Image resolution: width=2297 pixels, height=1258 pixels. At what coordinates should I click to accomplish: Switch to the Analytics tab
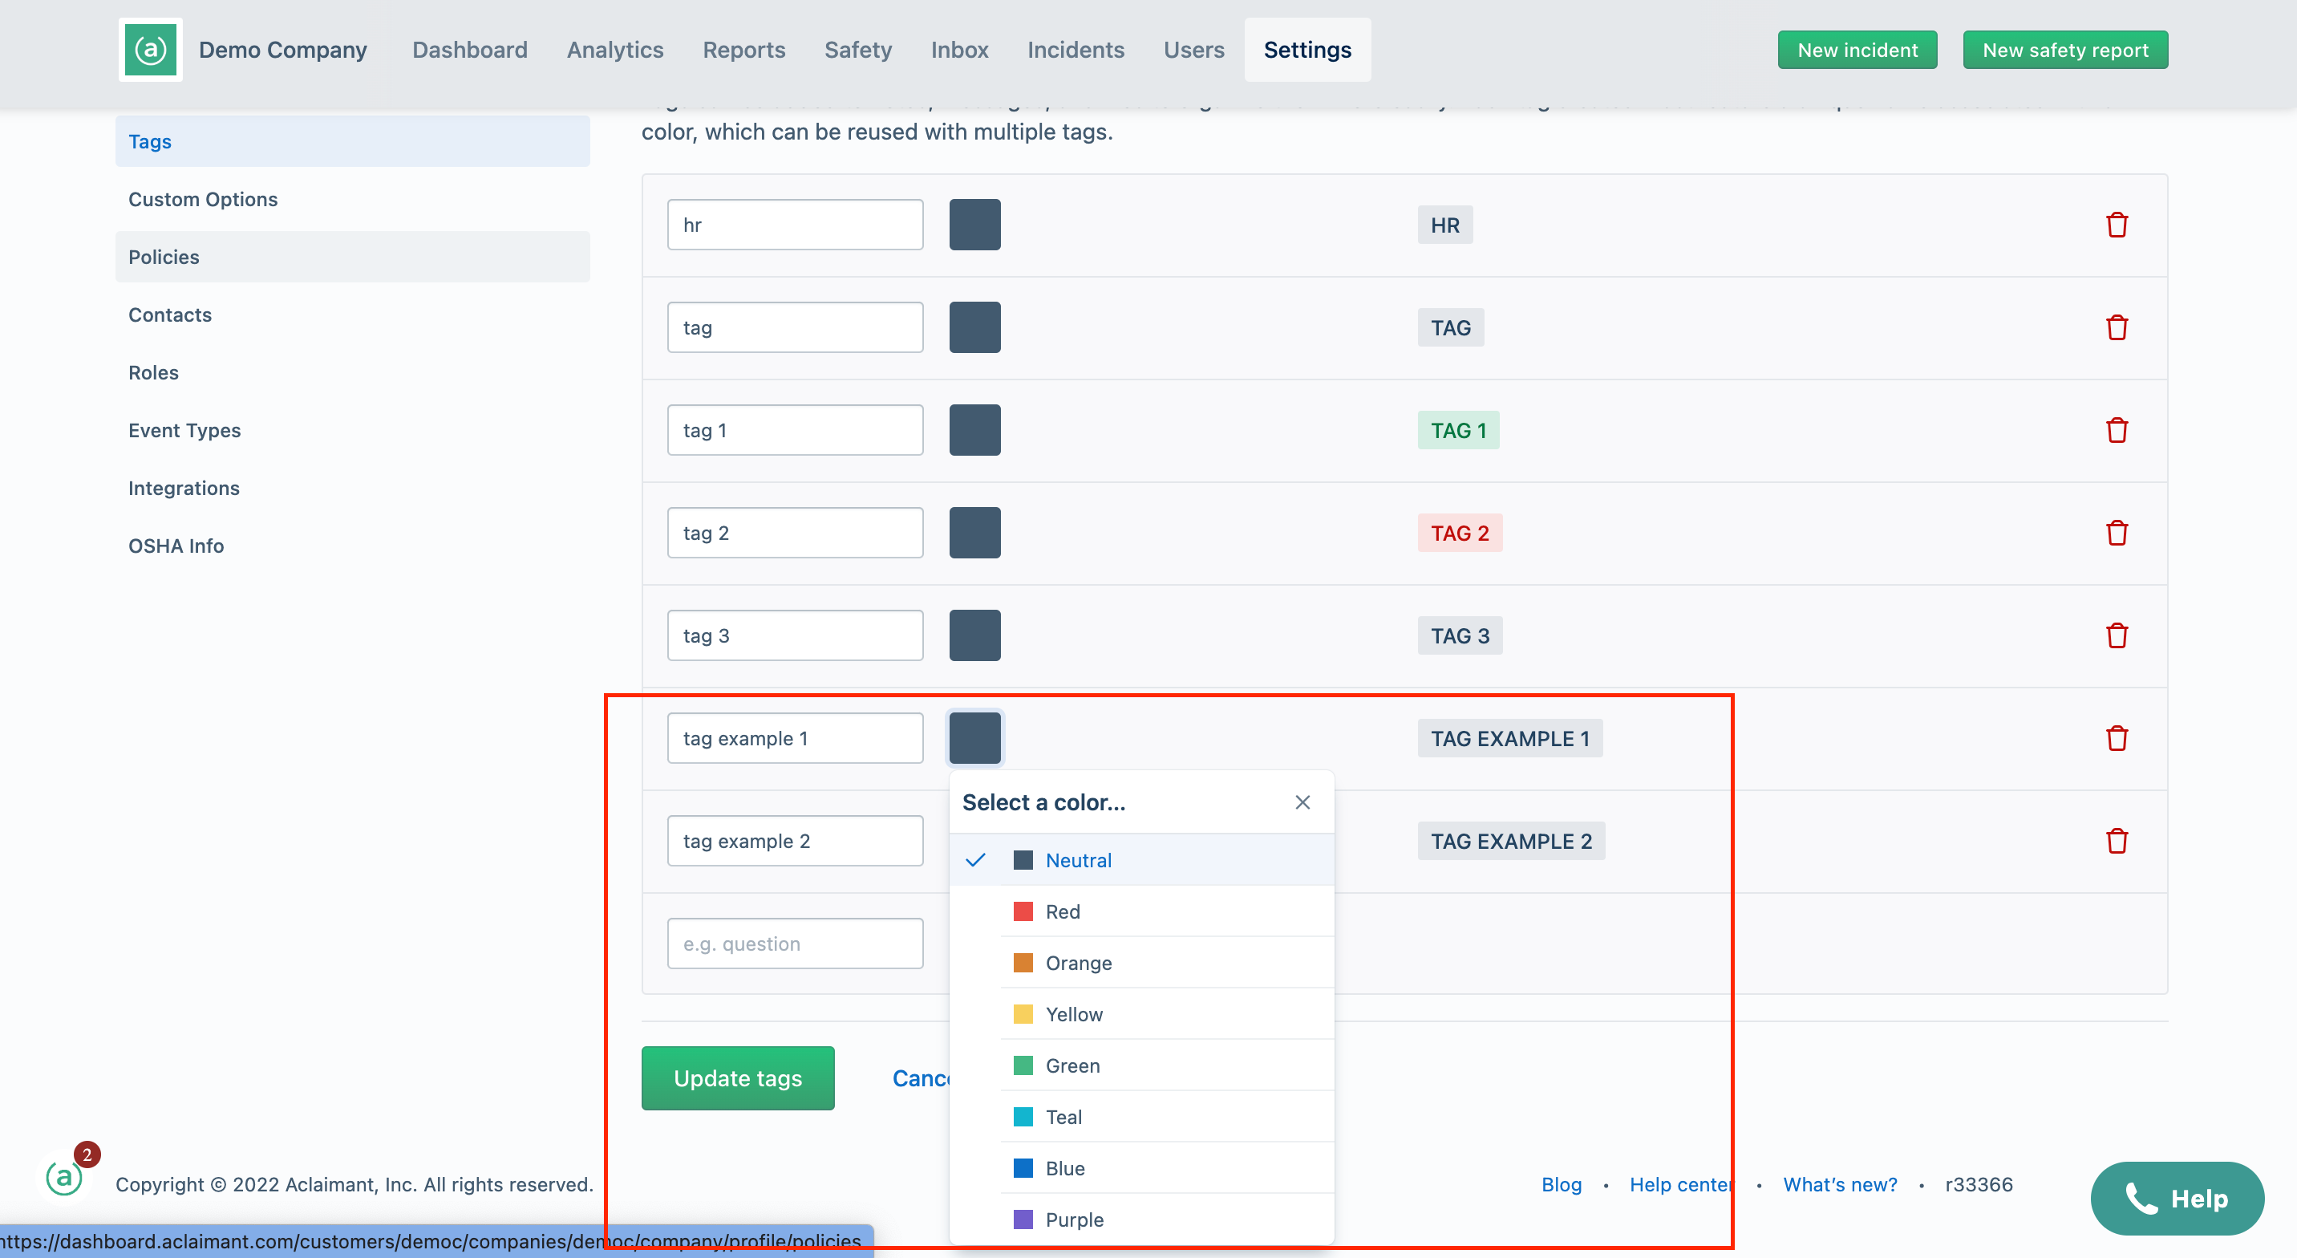(614, 49)
